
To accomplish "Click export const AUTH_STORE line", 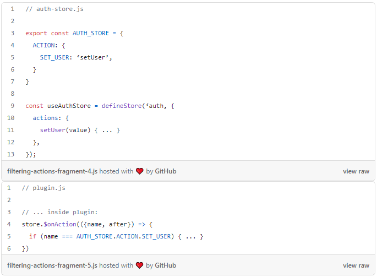I will point(74,33).
